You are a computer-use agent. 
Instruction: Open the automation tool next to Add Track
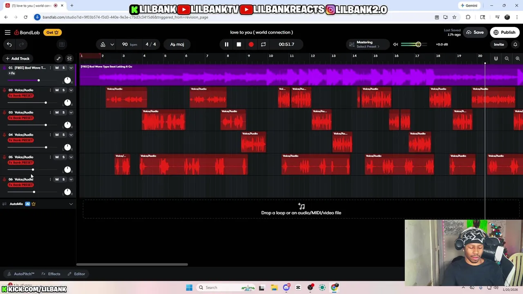coord(58,58)
